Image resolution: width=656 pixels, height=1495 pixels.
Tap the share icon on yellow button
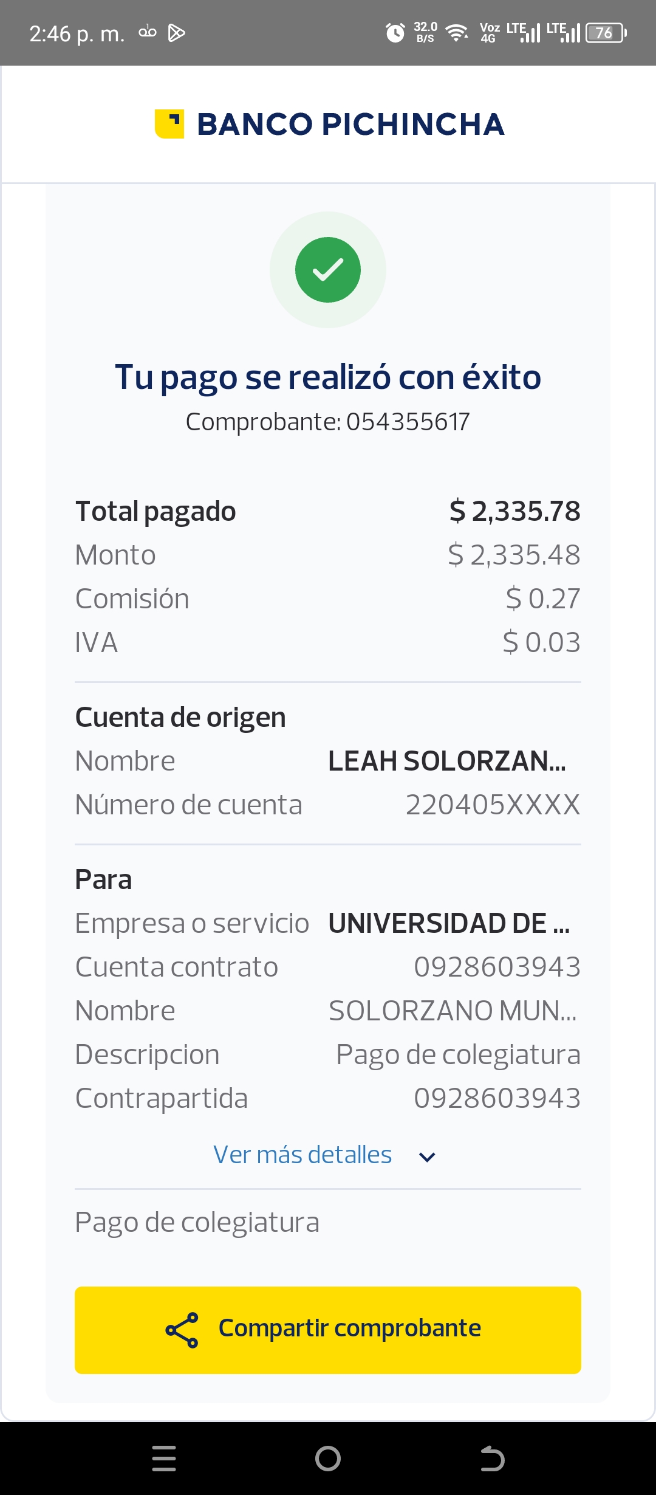point(182,1330)
